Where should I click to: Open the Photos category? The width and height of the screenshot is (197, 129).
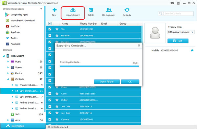(19, 73)
